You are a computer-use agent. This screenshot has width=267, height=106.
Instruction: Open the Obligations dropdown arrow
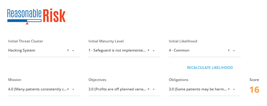[234, 89]
